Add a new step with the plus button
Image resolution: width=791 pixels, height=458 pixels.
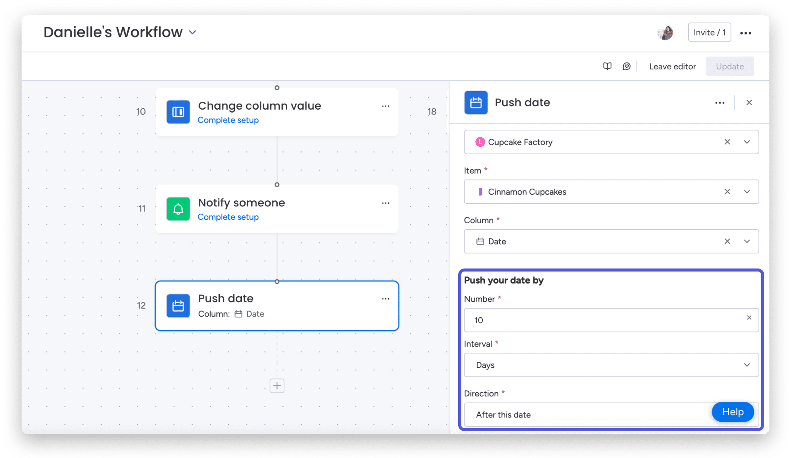pos(277,386)
